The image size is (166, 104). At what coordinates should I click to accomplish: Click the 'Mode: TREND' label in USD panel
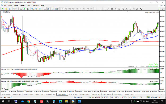pyautogui.click(x=154, y=82)
